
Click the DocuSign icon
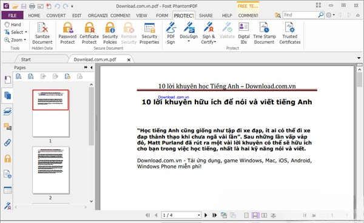point(189,28)
